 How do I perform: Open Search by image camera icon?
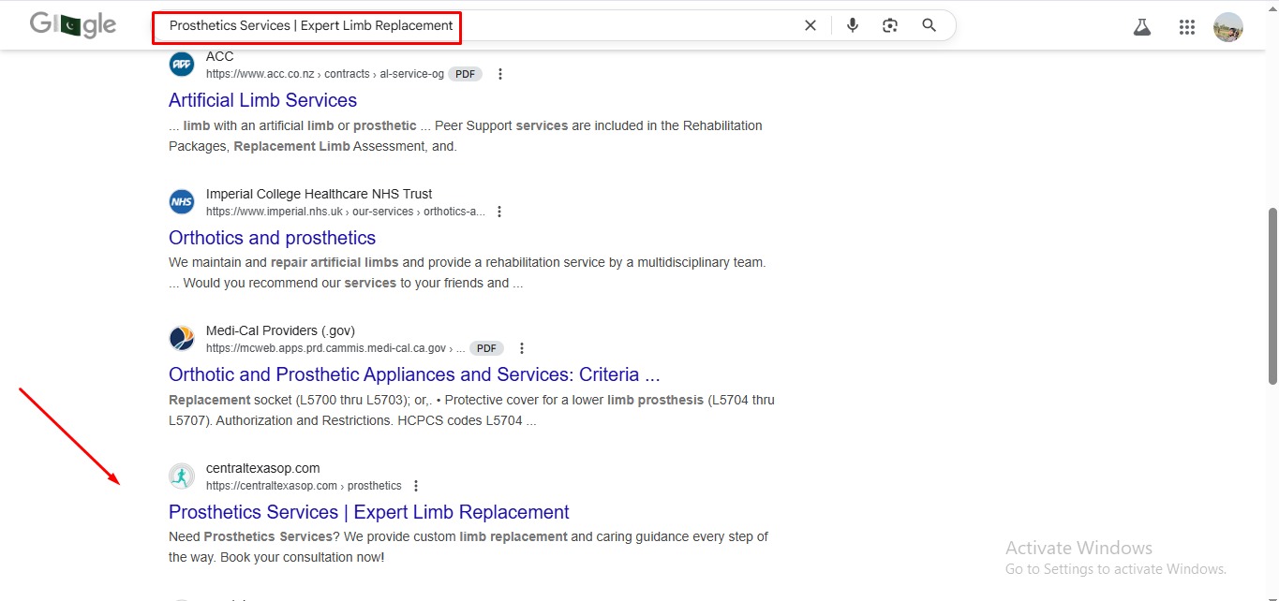[890, 25]
